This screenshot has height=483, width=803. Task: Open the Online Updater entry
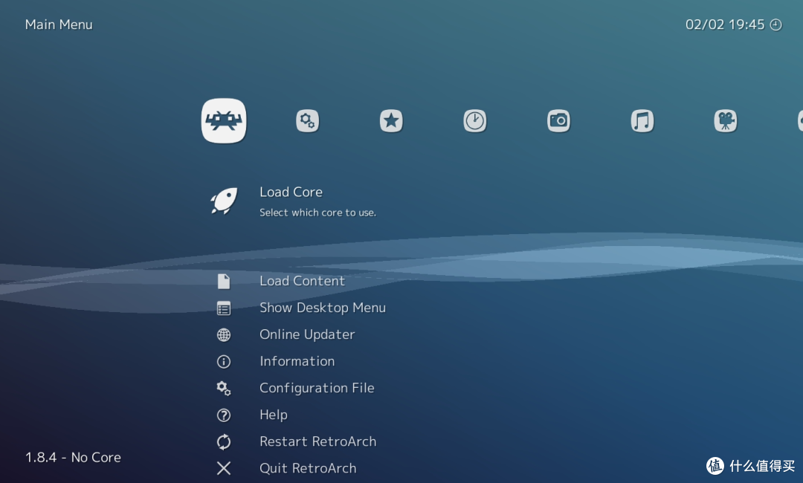coord(307,334)
